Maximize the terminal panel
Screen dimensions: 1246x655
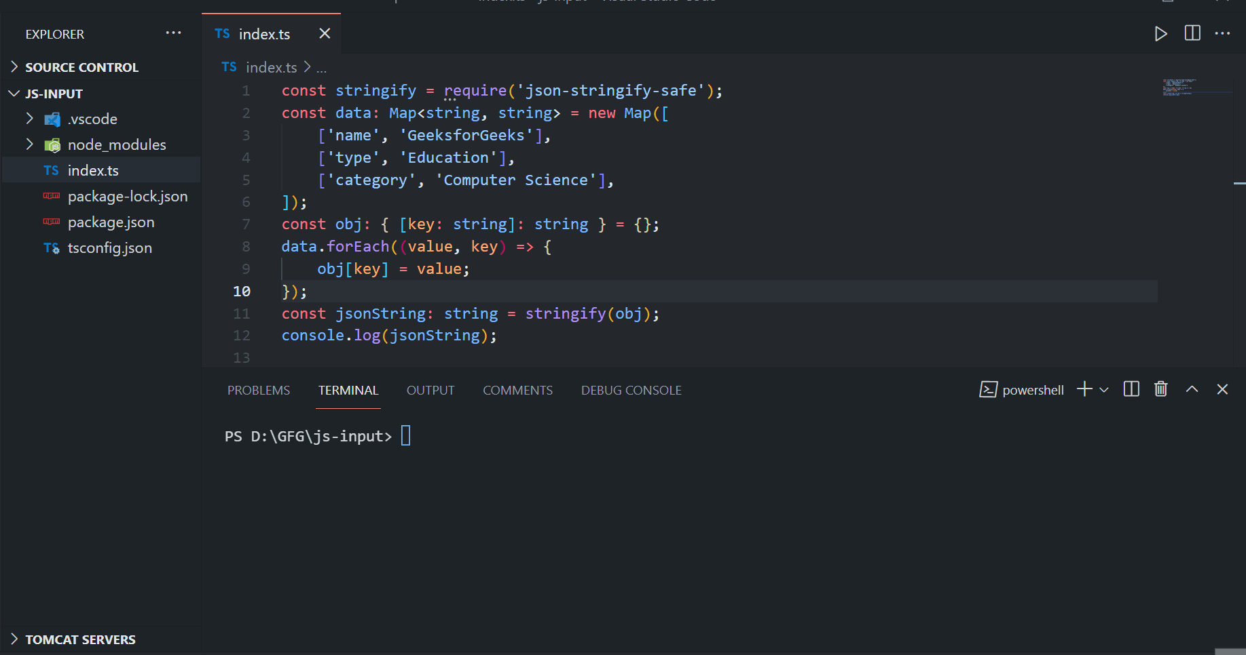(x=1192, y=389)
